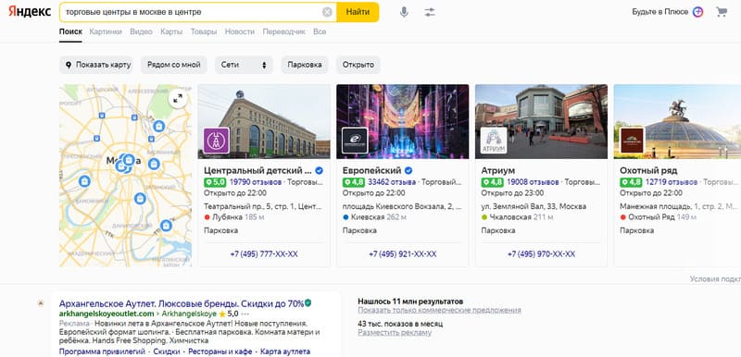The width and height of the screenshot is (741, 357).
Task: Click the verified badge by Центральный детский
Action: 319,170
